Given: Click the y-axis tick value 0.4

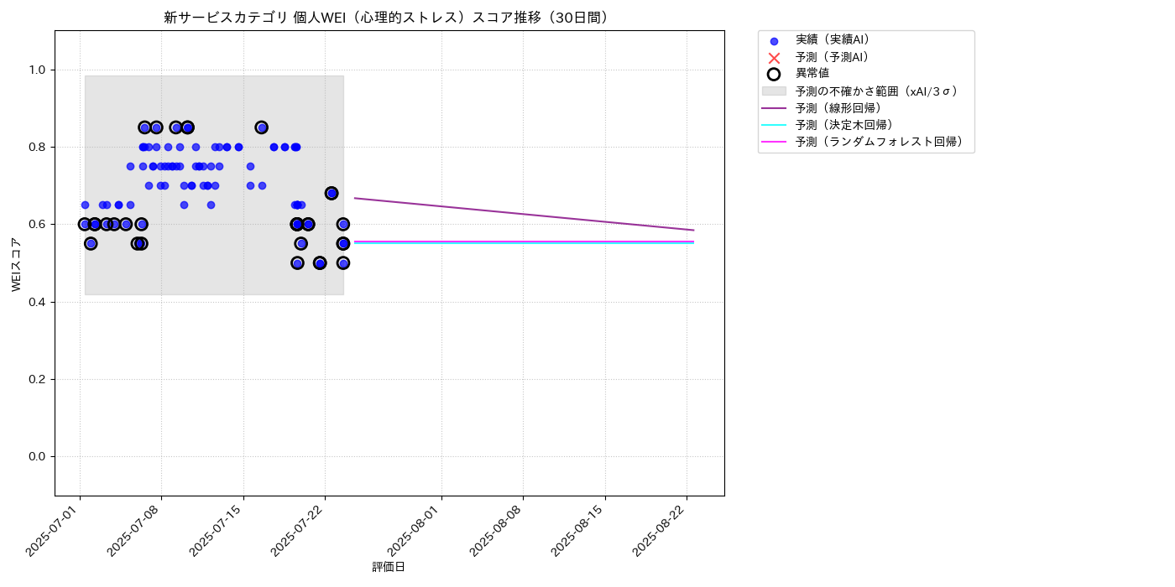Looking at the screenshot, I should tap(39, 302).
